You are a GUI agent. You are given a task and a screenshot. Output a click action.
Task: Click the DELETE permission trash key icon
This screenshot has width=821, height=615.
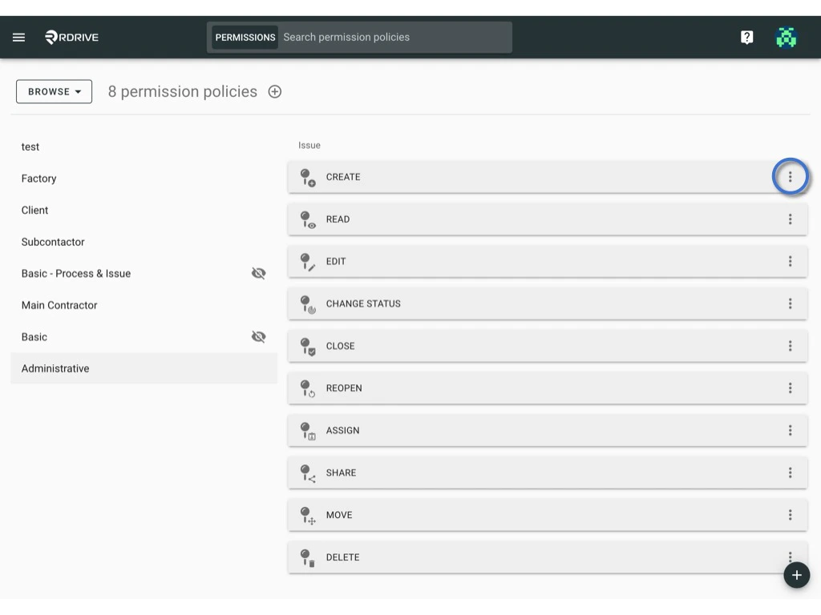(x=307, y=557)
